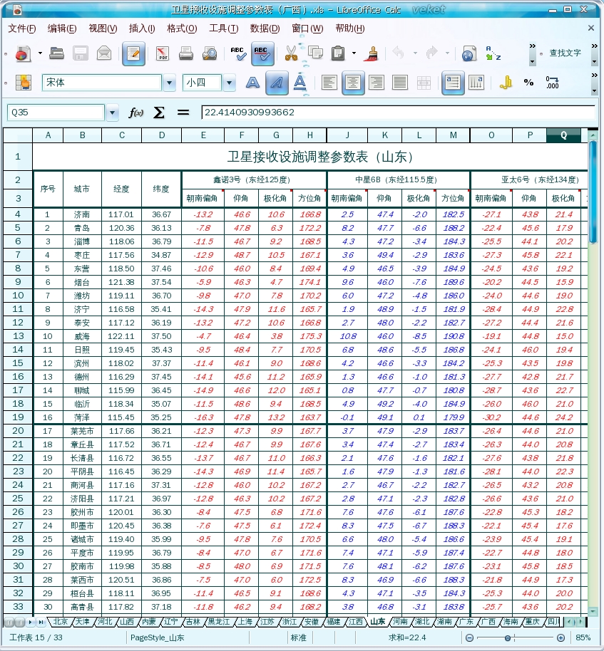Viewport: 604px width, 651px height.
Task: Click the Print file icon
Action: point(186,53)
